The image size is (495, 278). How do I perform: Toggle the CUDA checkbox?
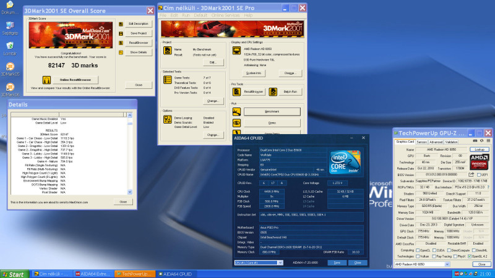(x=434, y=250)
